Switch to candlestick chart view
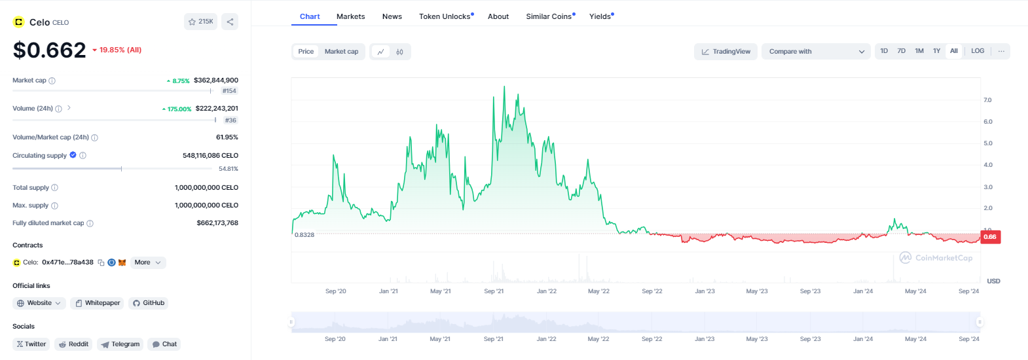Image resolution: width=1028 pixels, height=360 pixels. click(399, 52)
